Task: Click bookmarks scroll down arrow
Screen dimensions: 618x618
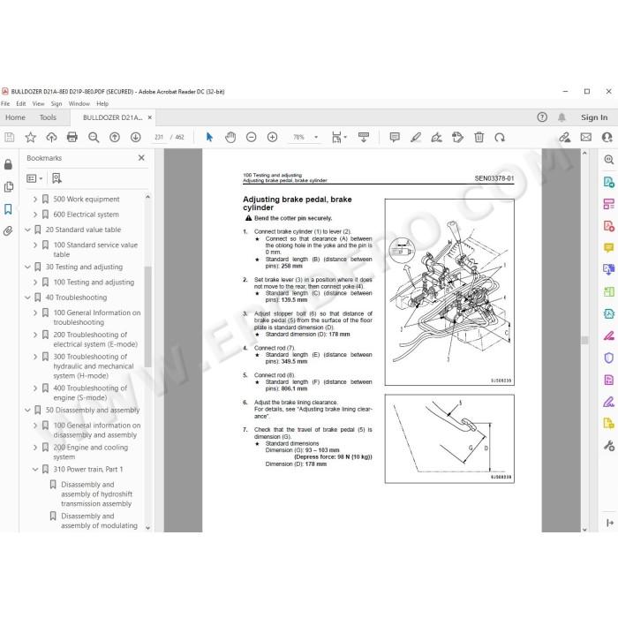Action: (147, 527)
